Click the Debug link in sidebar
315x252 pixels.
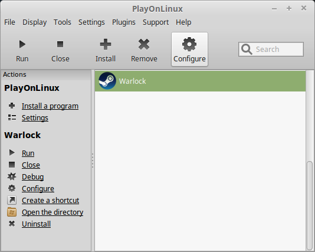(33, 177)
